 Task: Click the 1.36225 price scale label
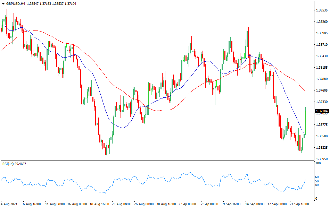pyautogui.click(x=322, y=148)
